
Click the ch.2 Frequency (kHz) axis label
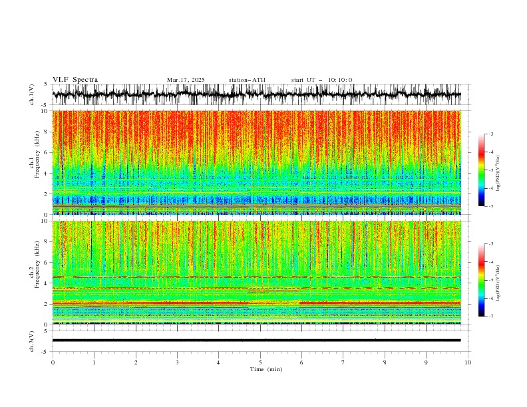35,265
